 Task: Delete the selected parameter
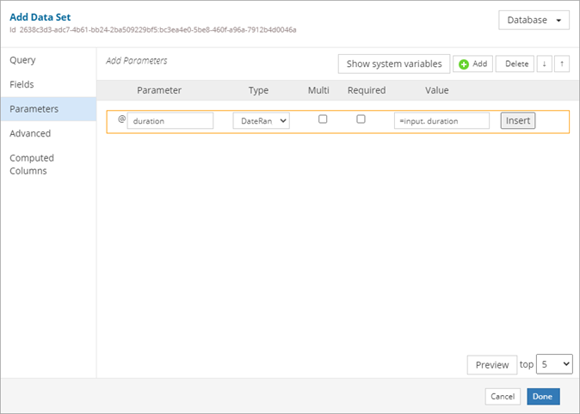[x=516, y=64]
